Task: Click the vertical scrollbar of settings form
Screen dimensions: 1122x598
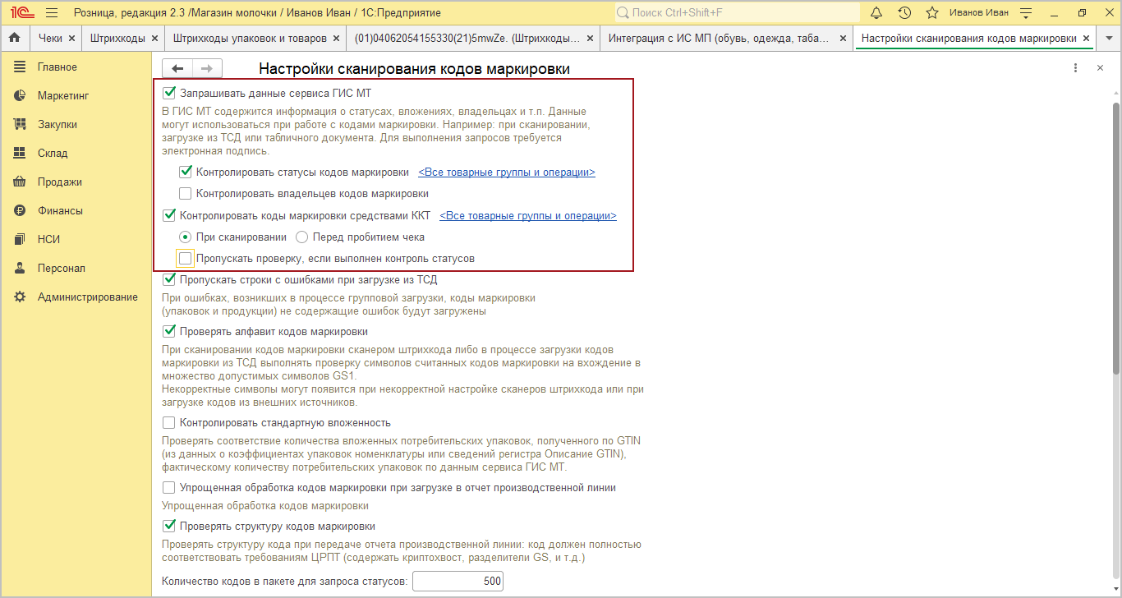Action: click(x=1116, y=238)
